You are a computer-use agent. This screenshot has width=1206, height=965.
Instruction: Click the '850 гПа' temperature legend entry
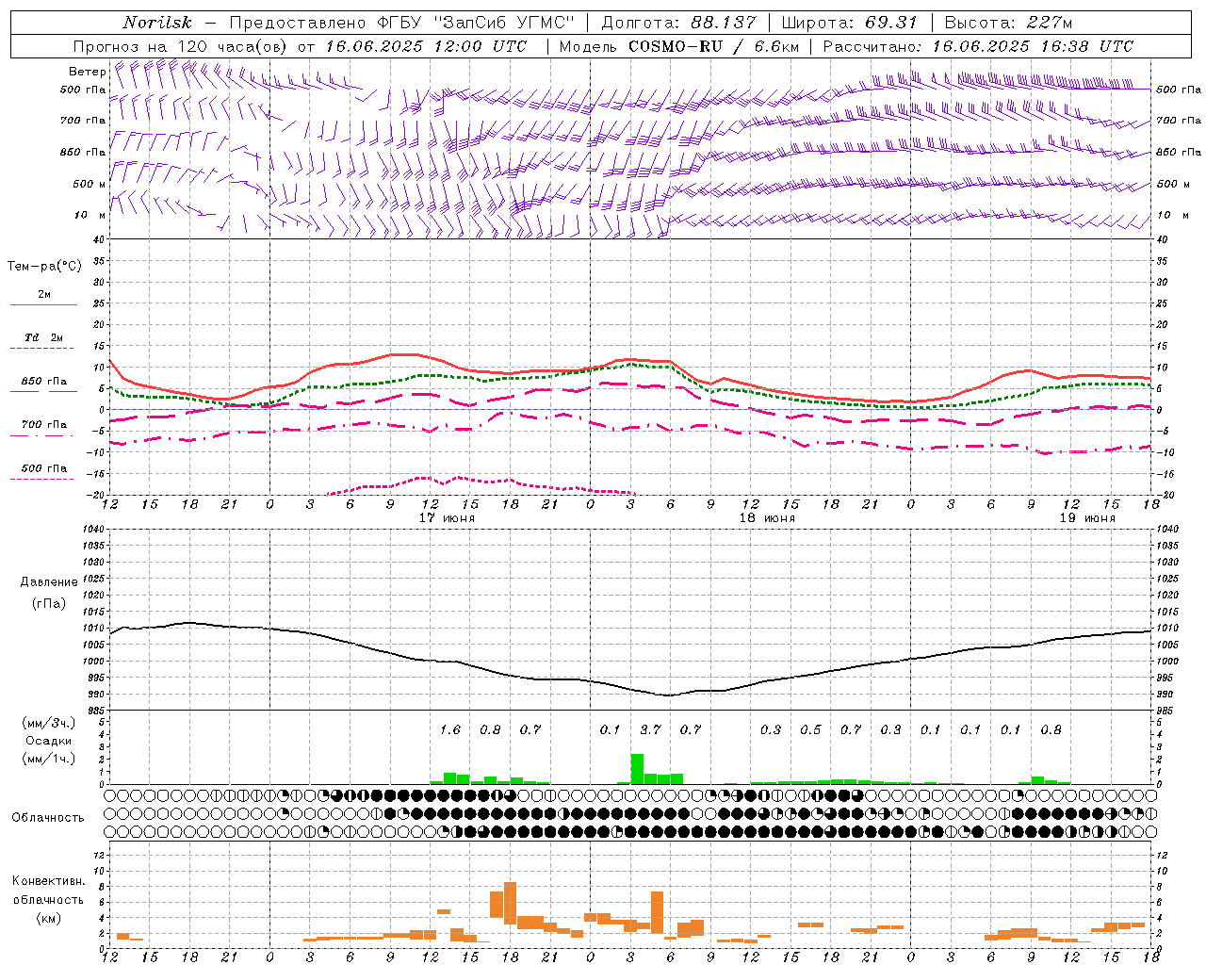coord(44,382)
